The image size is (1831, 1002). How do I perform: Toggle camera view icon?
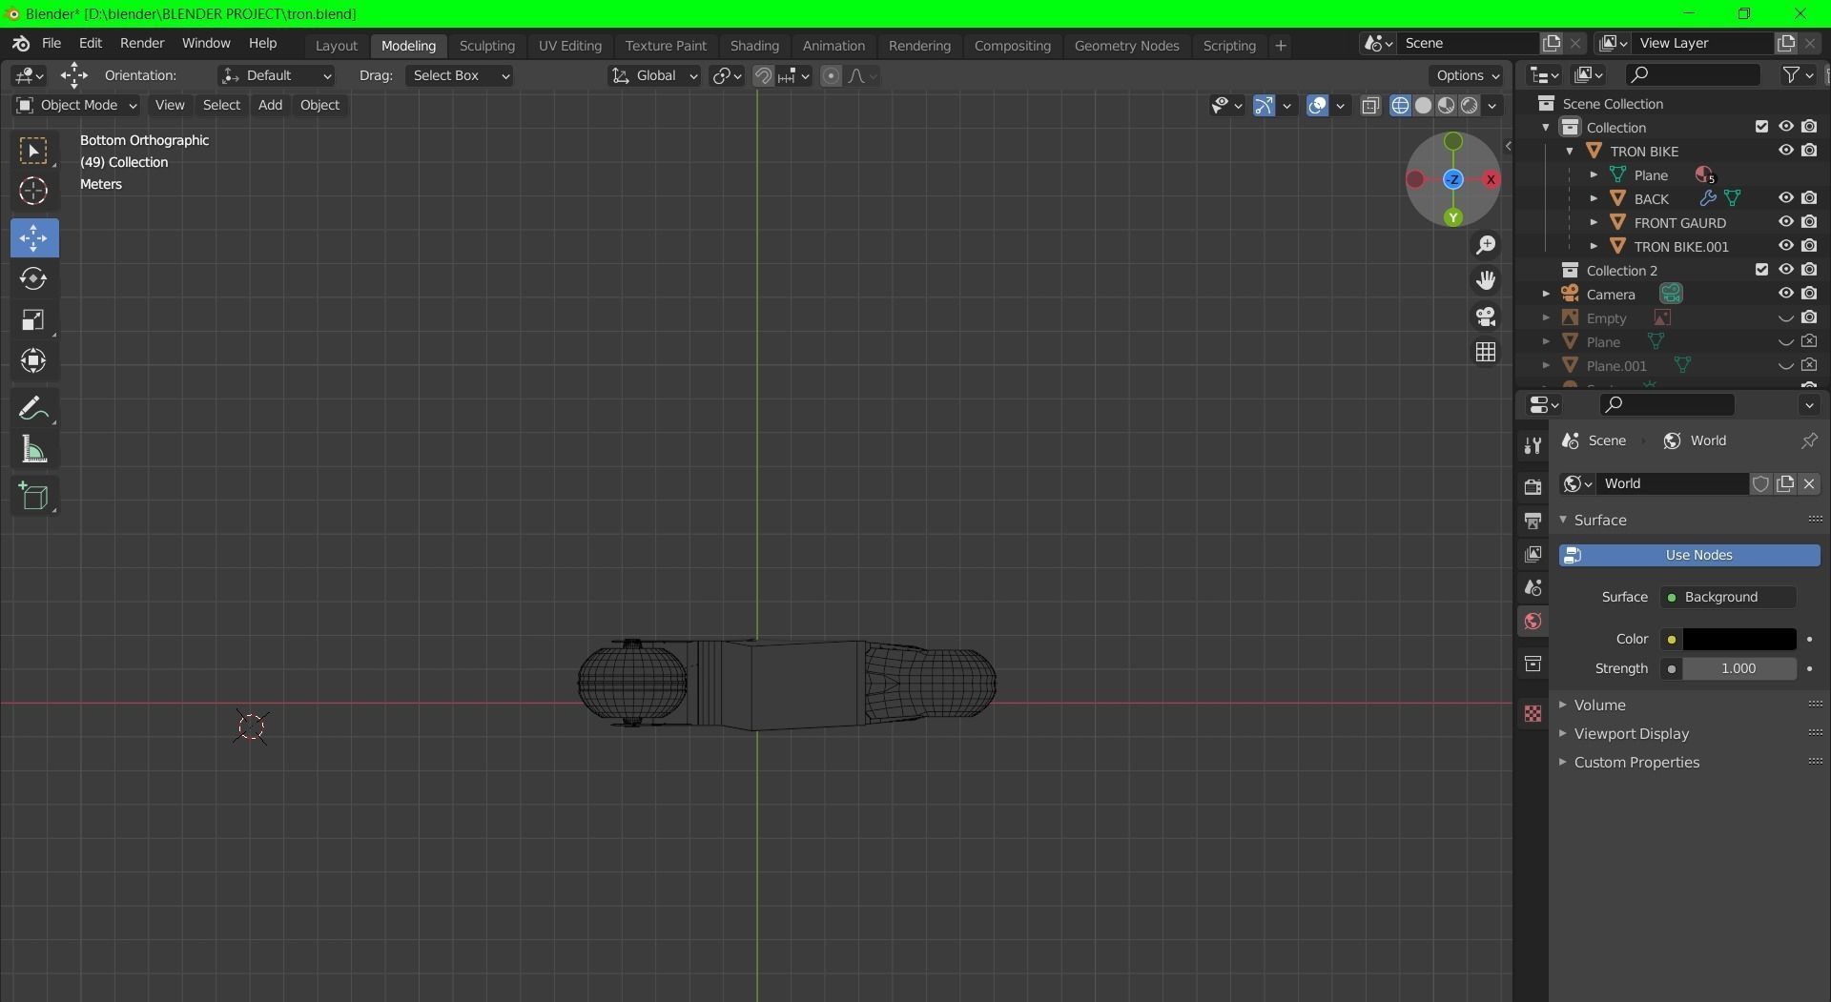[1486, 316]
